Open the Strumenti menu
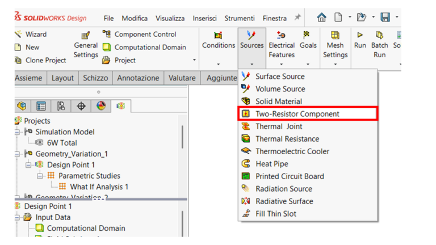Image resolution: width=436 pixels, height=245 pixels. pyautogui.click(x=240, y=18)
